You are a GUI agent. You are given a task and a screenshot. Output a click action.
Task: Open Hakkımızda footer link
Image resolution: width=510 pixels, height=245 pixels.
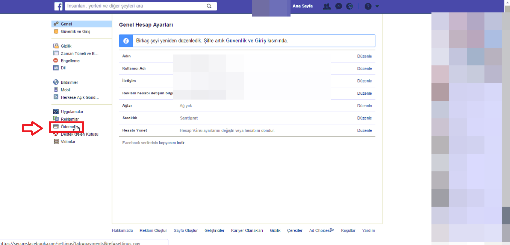(x=123, y=230)
